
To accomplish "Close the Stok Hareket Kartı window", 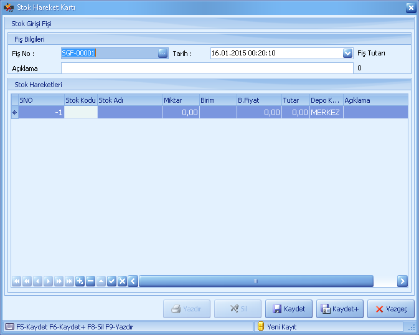I will [410, 7].
